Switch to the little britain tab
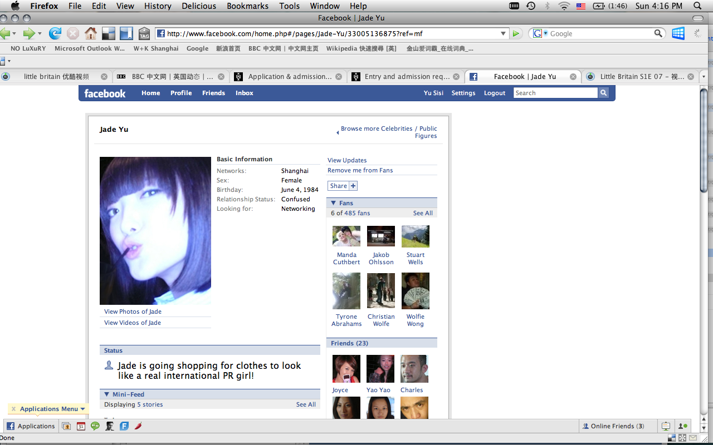 (x=56, y=77)
